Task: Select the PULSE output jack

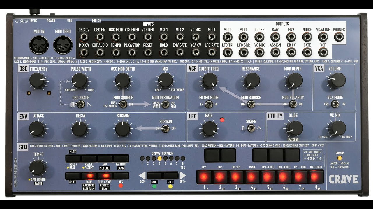Action: [259, 37]
